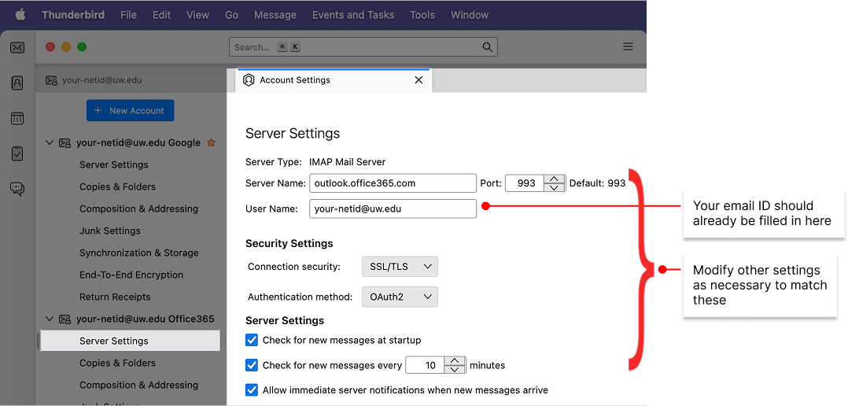Image resolution: width=848 pixels, height=406 pixels.
Task: Open the Events and Tasks menu
Action: pos(353,15)
